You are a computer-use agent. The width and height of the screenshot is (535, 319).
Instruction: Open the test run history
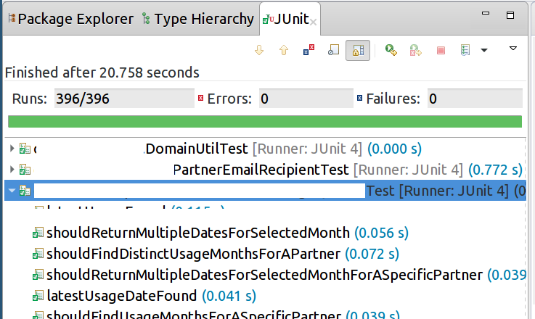[x=466, y=50]
